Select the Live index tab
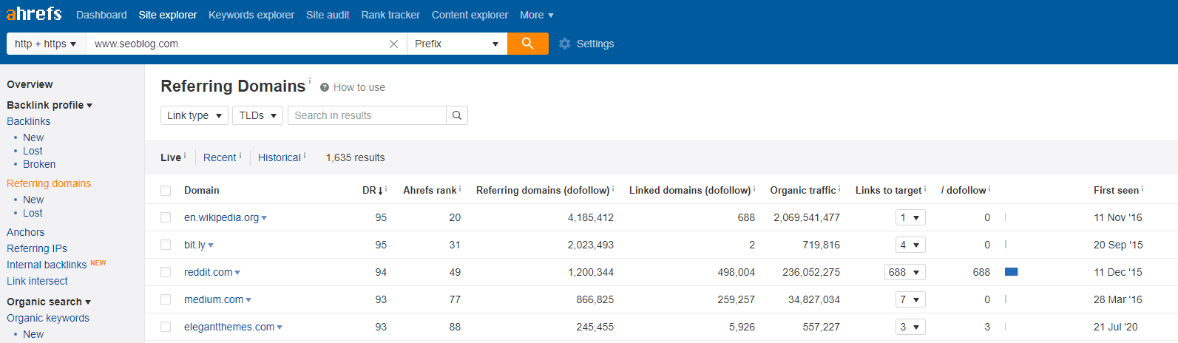The image size is (1178, 343). click(x=171, y=157)
